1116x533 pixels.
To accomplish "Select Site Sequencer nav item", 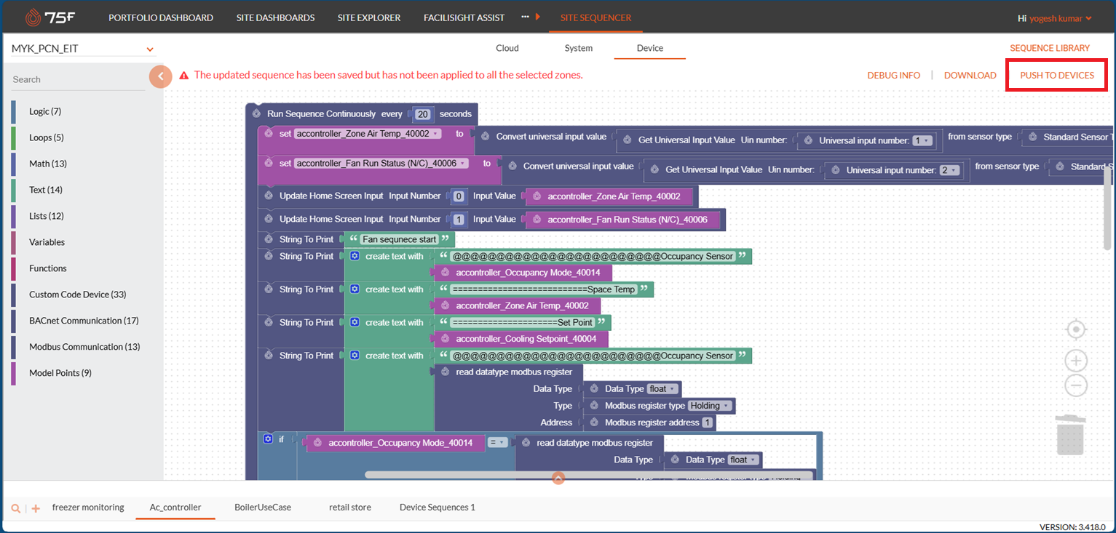I will 596,17.
